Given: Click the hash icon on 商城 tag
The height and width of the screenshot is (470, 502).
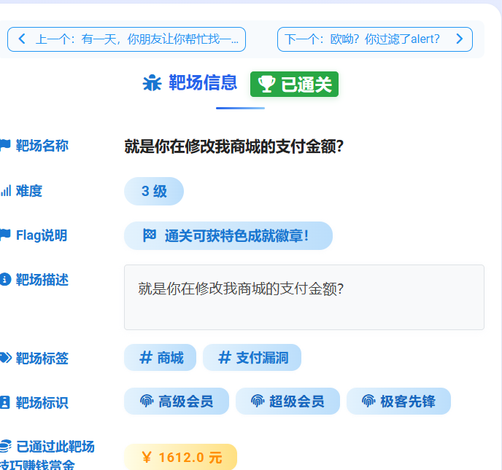Looking at the screenshot, I should (146, 357).
